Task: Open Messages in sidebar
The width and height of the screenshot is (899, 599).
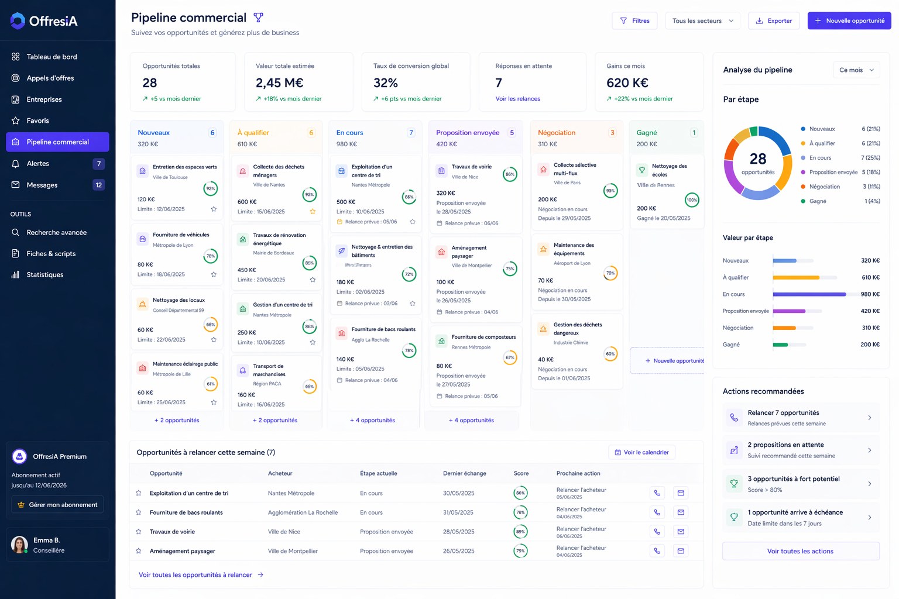Action: pos(57,185)
